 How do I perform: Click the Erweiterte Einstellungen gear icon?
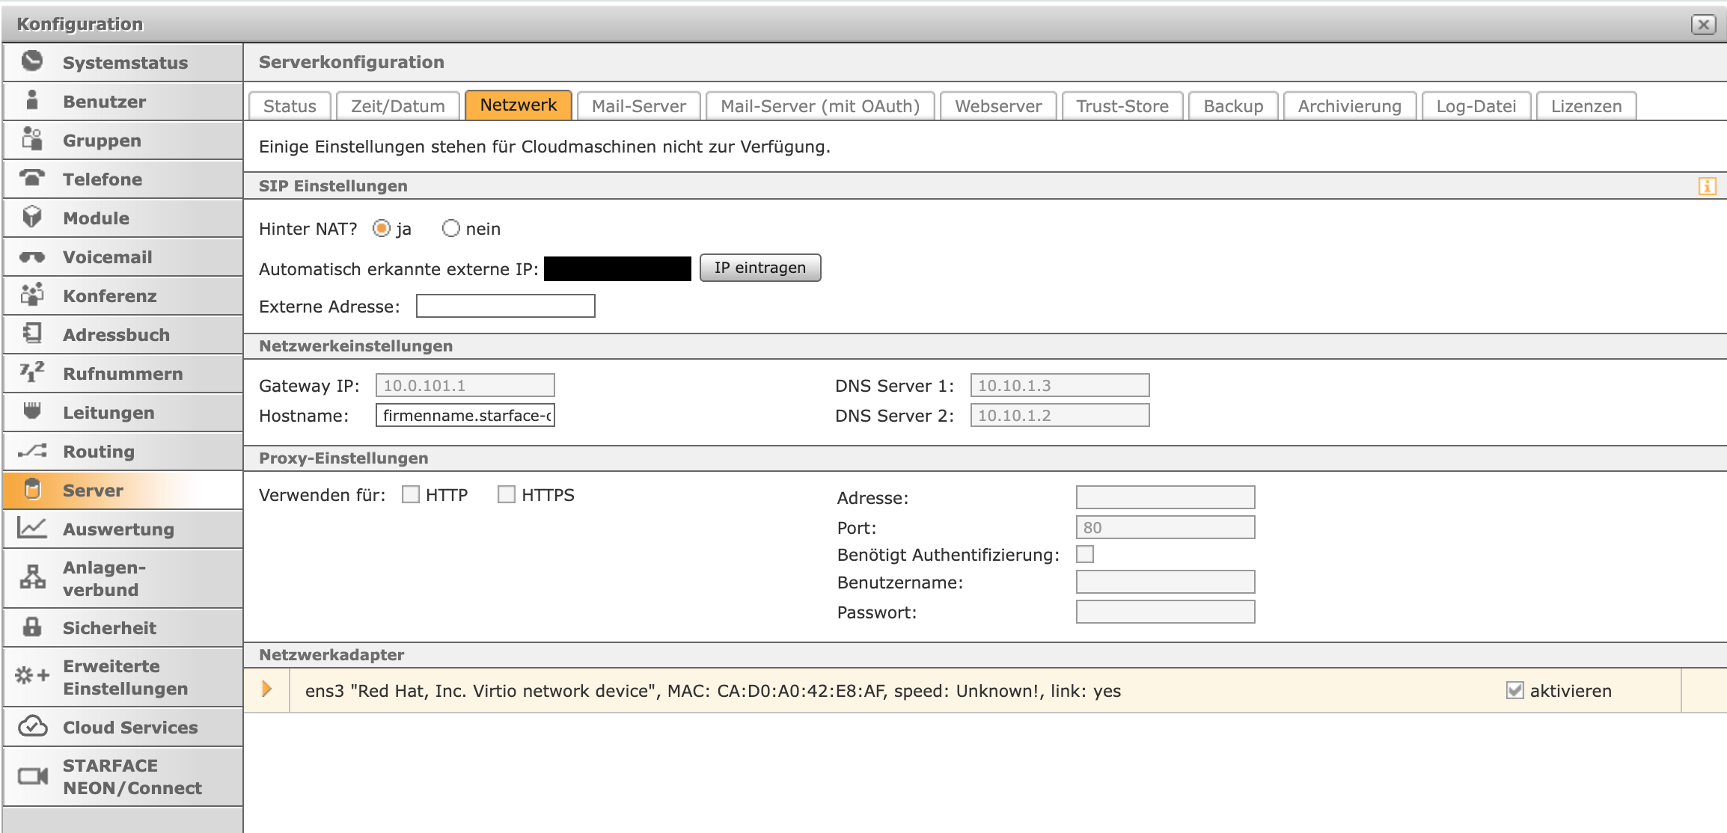tap(32, 676)
